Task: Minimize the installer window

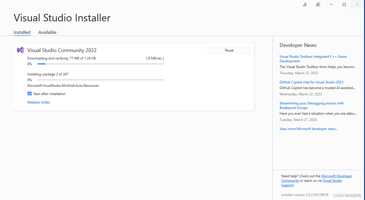Action: (331, 5)
